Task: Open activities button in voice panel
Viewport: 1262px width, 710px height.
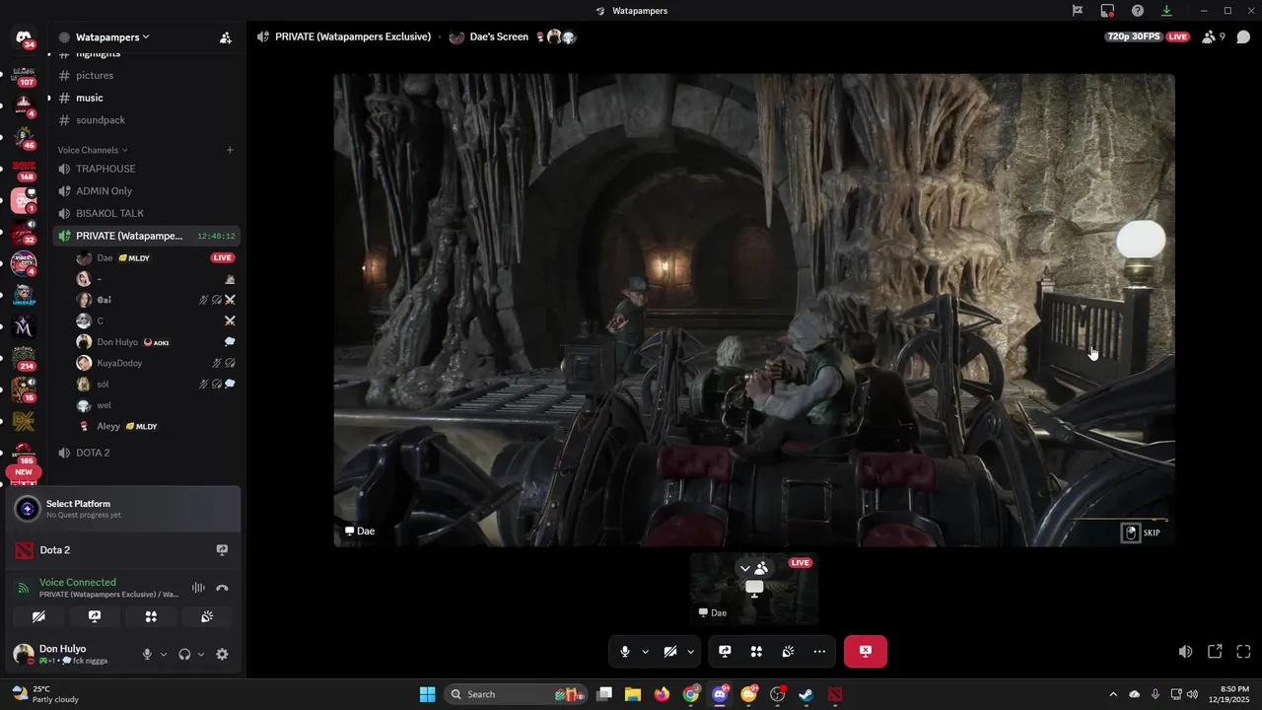Action: pos(151,616)
